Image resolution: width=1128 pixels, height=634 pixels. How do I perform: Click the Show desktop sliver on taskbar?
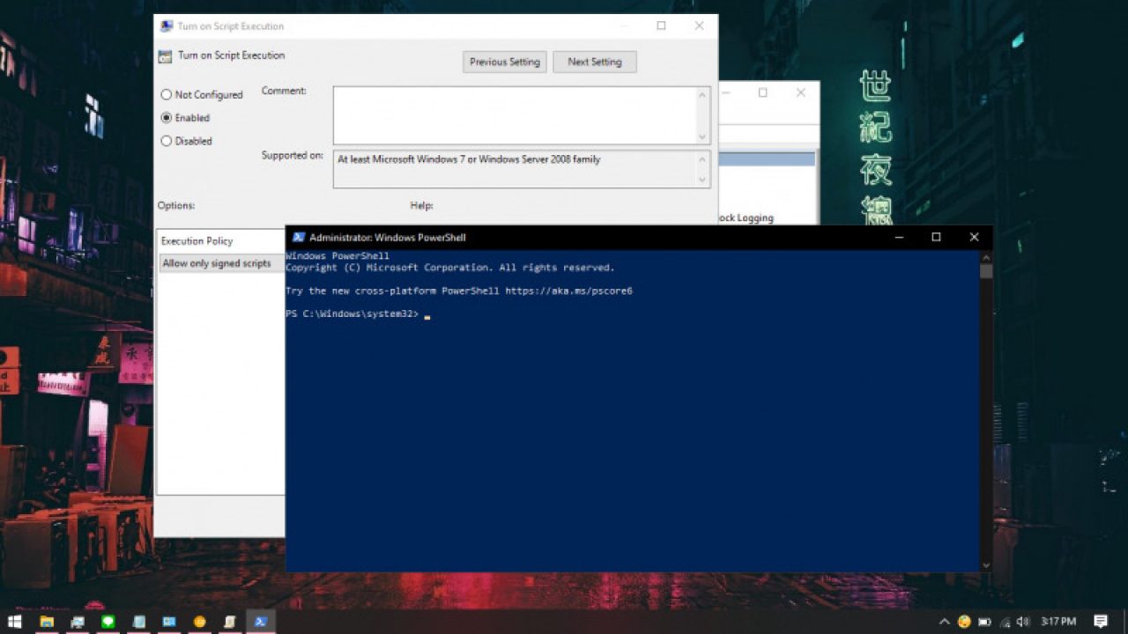1125,622
